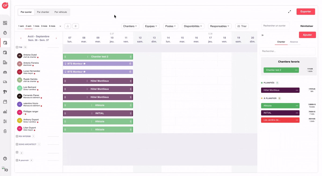Viewport: 322px width, 176px height.
Task: Click the Exporter button
Action: [x=306, y=12]
